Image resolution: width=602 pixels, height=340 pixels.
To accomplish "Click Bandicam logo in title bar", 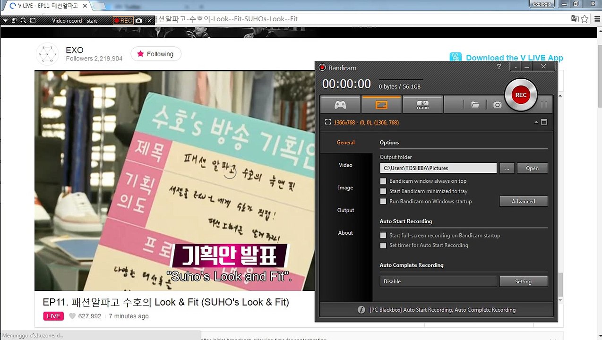I will tap(322, 68).
